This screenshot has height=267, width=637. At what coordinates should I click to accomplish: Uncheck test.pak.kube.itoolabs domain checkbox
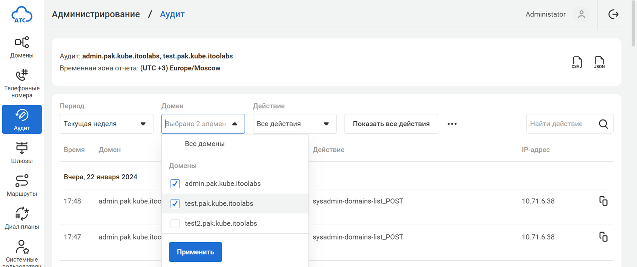click(x=175, y=203)
